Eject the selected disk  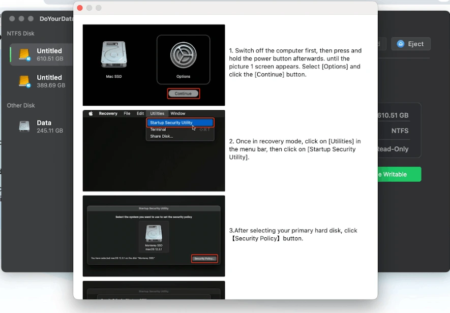pos(410,44)
